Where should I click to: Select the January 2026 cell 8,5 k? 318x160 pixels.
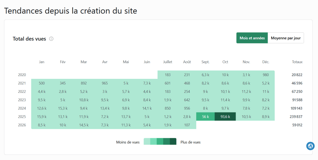(x=42, y=125)
